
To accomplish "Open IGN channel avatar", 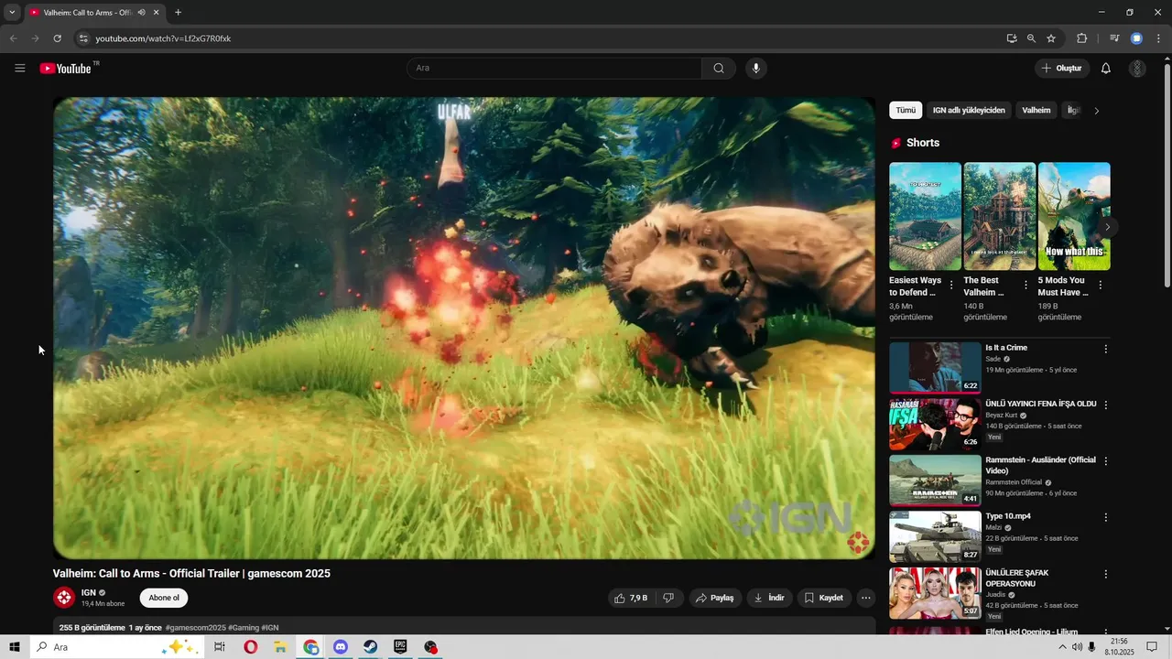I will (x=64, y=598).
